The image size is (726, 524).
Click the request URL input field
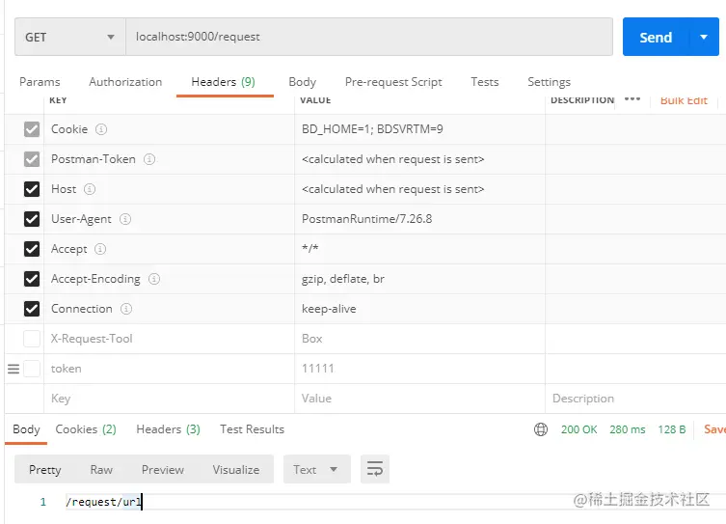[369, 37]
